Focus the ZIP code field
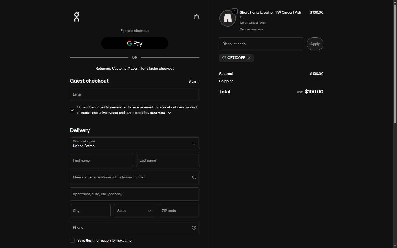Screen dimensions: 397x248 tap(179, 211)
